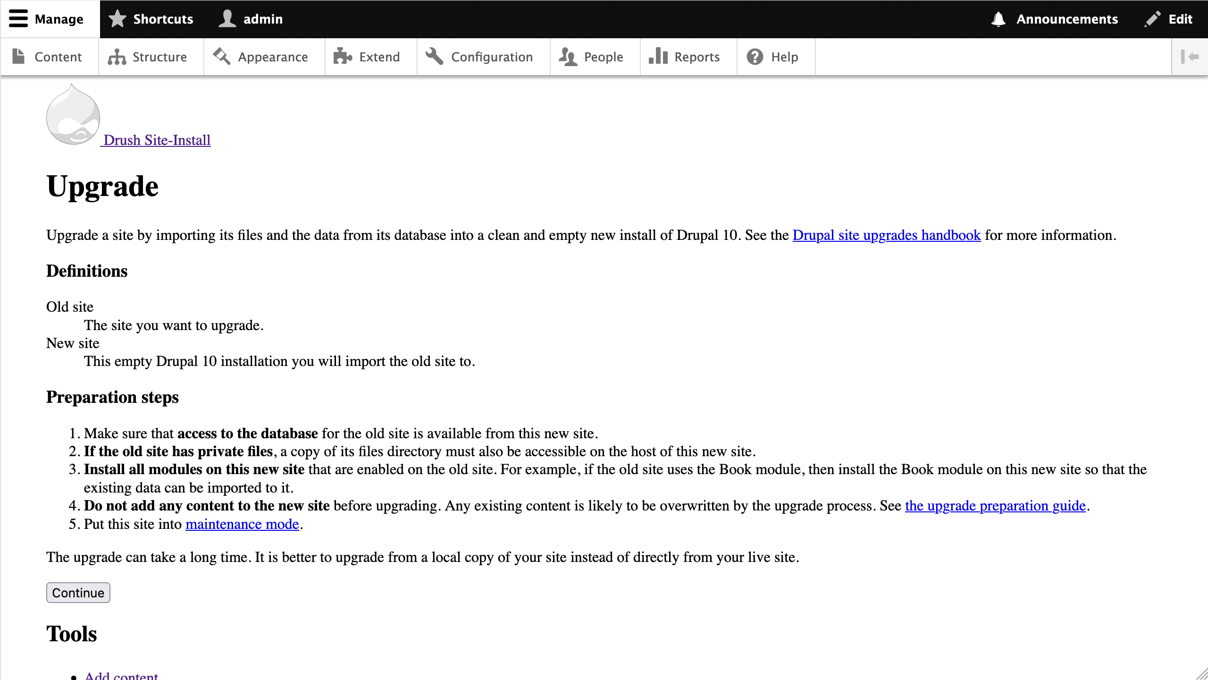
Task: Open the Appearance admin page
Action: pos(273,57)
